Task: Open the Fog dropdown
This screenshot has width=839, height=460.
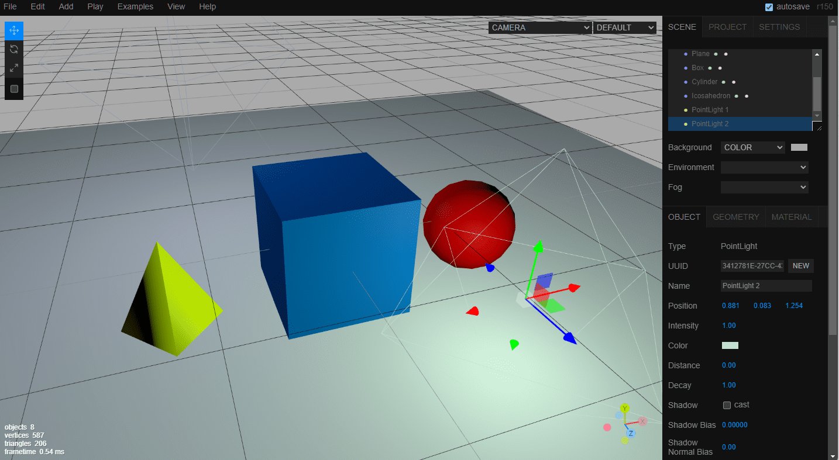Action: pos(764,187)
